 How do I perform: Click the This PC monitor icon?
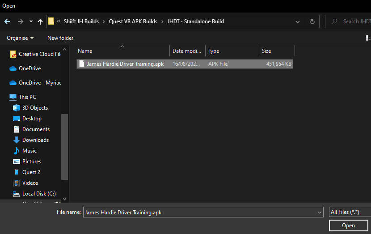pyautogui.click(x=13, y=97)
